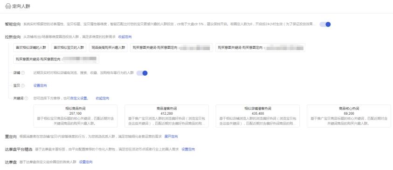Viewport: 393px width, 170px height.
Task: Click the 定向人群 page title
Action: click(21, 7)
